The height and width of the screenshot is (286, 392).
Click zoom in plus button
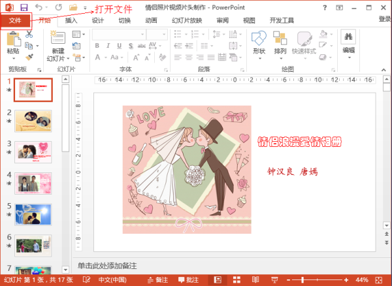point(346,280)
